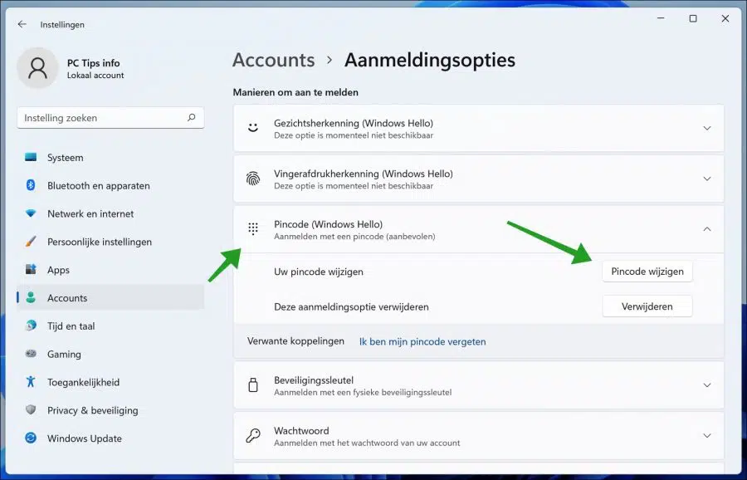The width and height of the screenshot is (747, 480).
Task: Click the Beveiligingssleutel USB key icon
Action: [253, 385]
